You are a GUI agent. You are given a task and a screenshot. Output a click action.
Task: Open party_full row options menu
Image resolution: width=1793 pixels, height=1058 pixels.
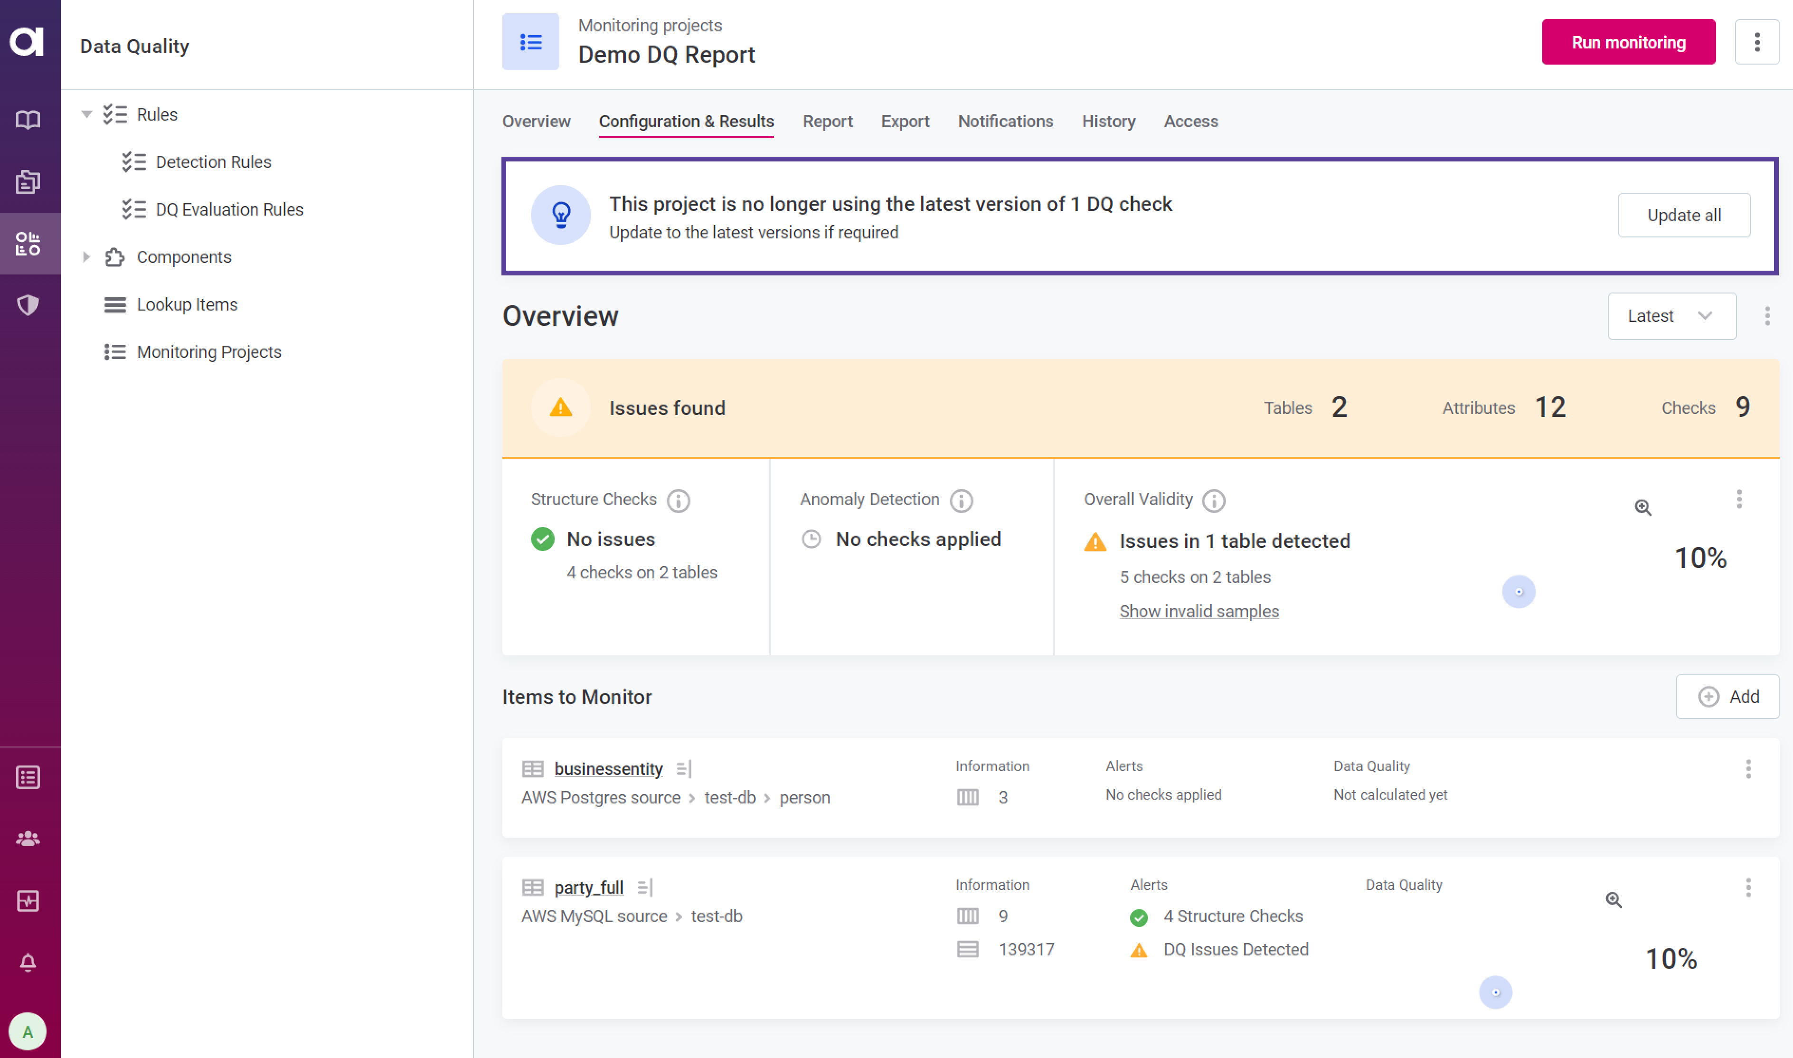[x=1748, y=888]
